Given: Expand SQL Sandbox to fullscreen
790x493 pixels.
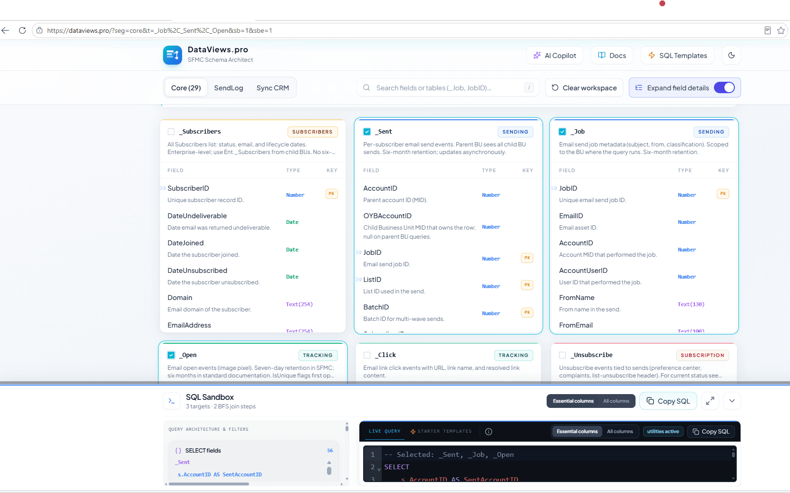Looking at the screenshot, I should pyautogui.click(x=710, y=401).
